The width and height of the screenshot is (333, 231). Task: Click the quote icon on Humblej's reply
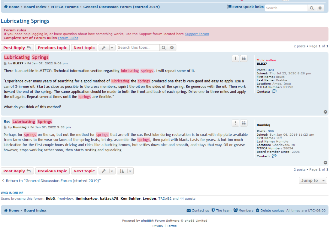click(x=244, y=123)
